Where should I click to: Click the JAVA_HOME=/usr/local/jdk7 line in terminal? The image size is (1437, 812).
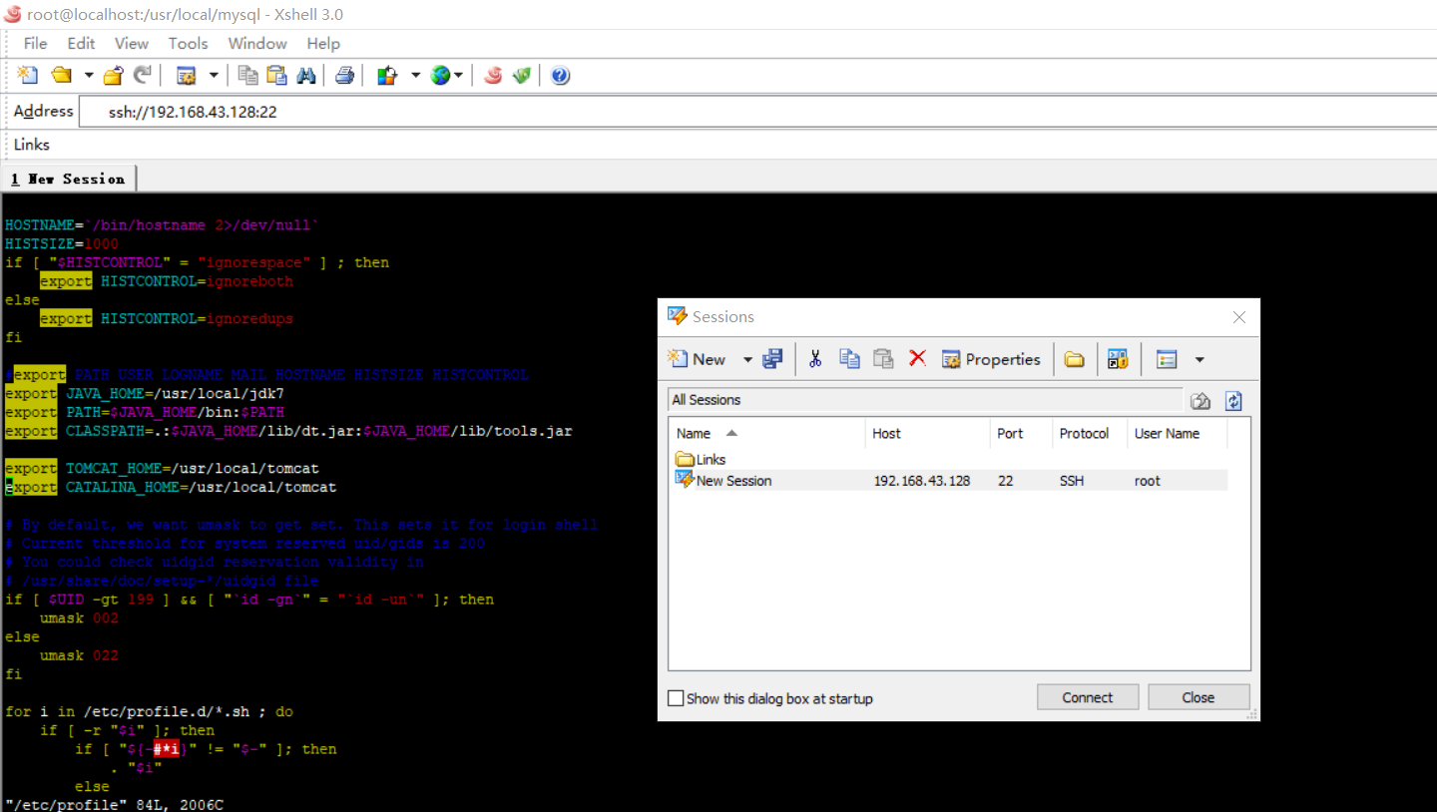[x=145, y=394]
